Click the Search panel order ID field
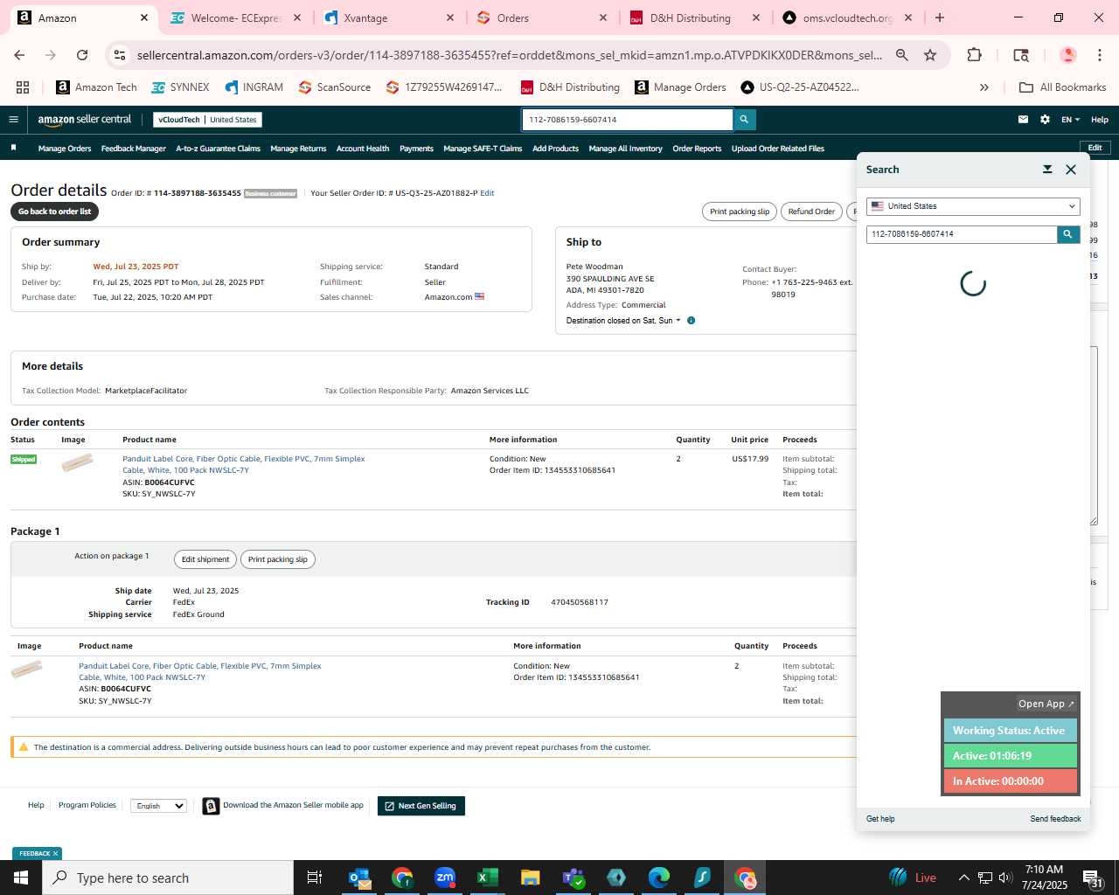The width and height of the screenshot is (1119, 895). coord(962,234)
